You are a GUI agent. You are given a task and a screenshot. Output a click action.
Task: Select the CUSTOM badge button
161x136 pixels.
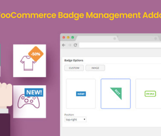click(74, 68)
